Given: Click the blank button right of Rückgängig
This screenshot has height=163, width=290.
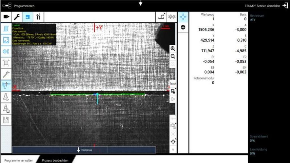Looking at the screenshot, I should (x=132, y=150).
